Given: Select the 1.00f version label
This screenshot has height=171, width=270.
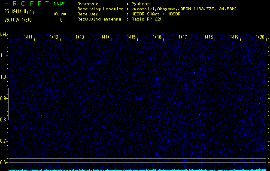Looking at the screenshot, I should [x=60, y=3].
